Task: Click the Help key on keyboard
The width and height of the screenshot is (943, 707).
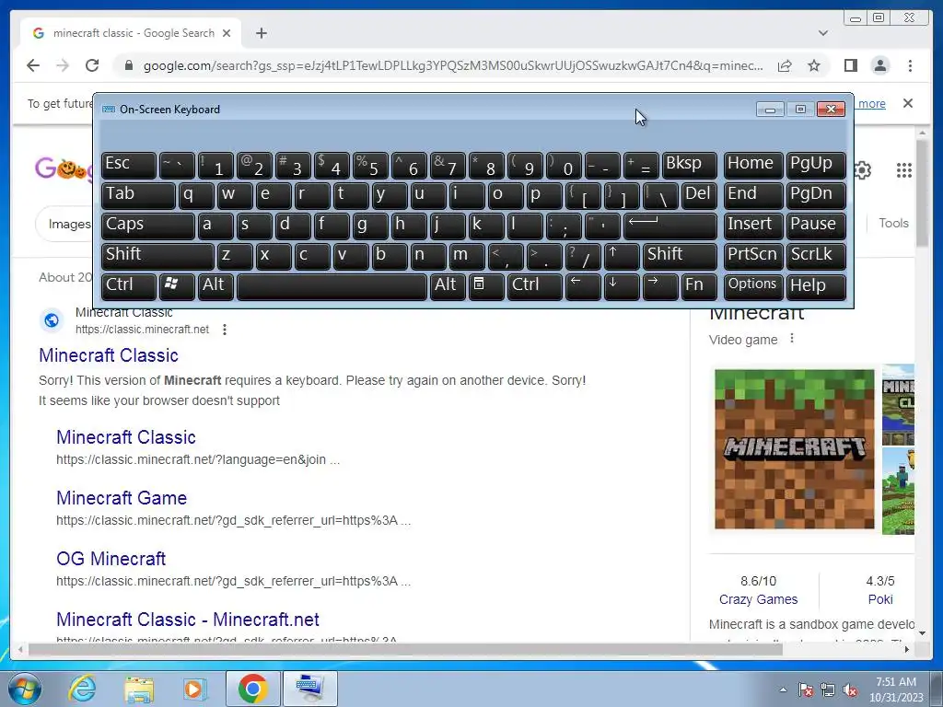Action: [x=816, y=285]
